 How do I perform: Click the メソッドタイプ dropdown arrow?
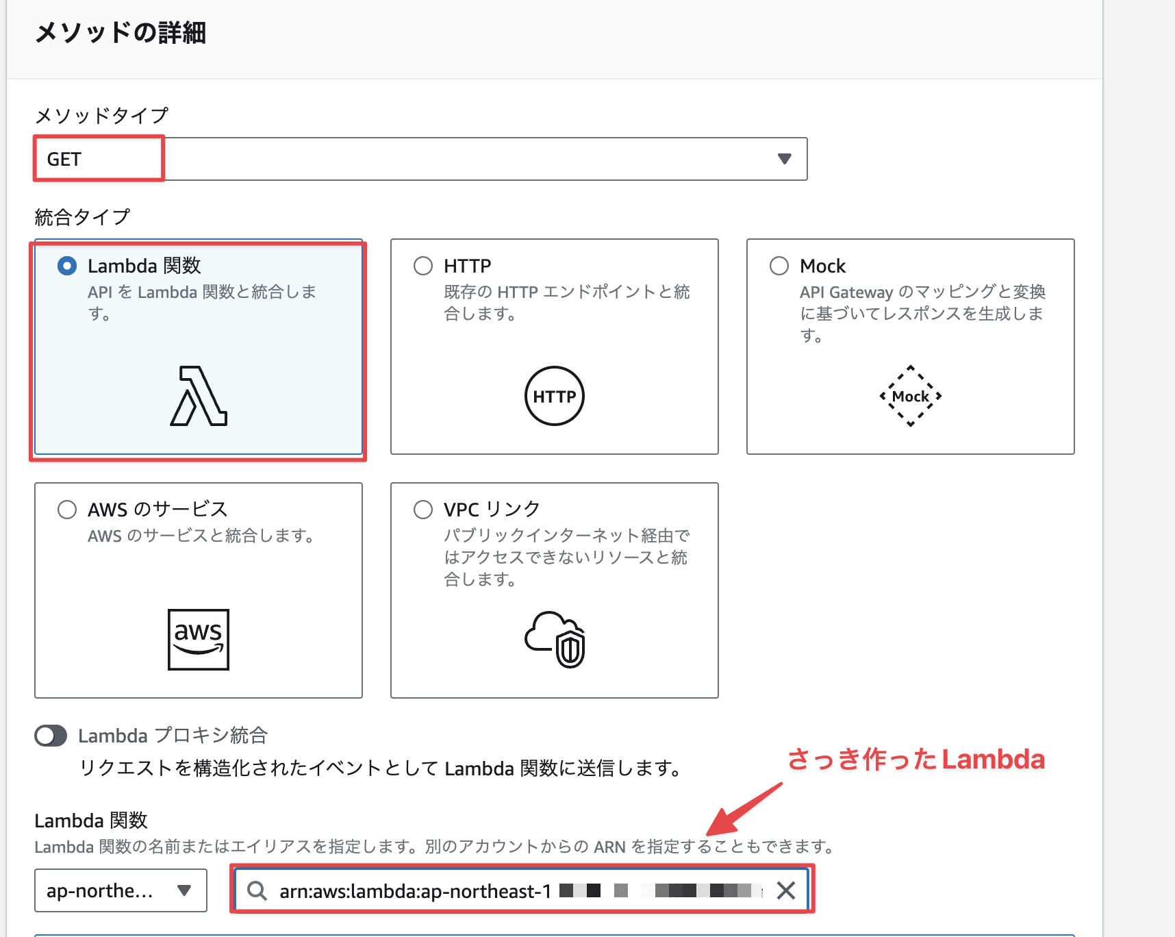[785, 159]
